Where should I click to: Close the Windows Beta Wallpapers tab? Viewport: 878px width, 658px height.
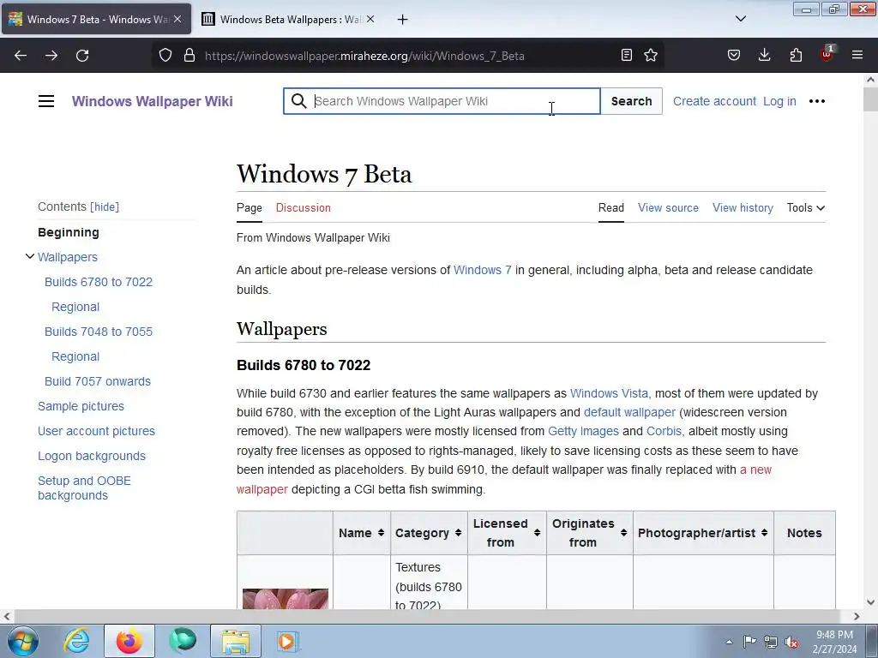click(x=370, y=19)
